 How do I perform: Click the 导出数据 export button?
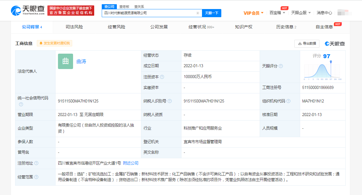tap(307, 43)
